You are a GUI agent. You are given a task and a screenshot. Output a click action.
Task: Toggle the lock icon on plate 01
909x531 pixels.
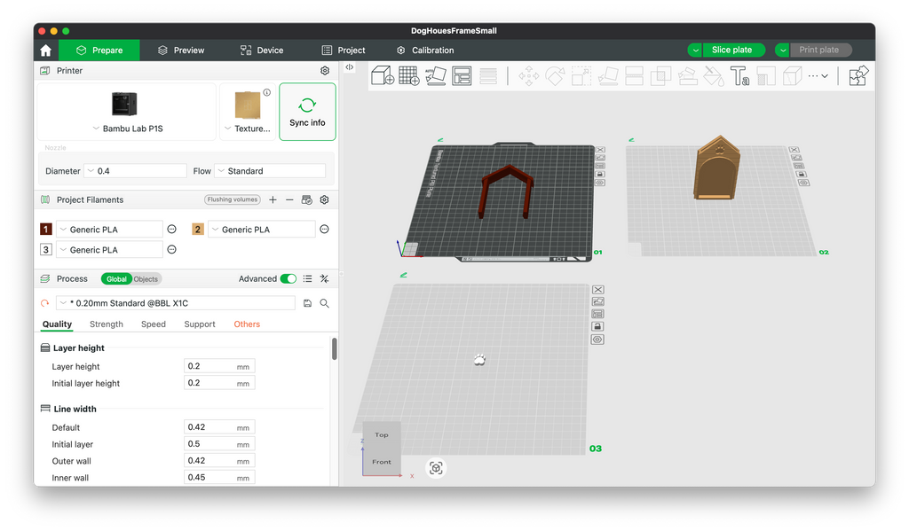tap(601, 174)
